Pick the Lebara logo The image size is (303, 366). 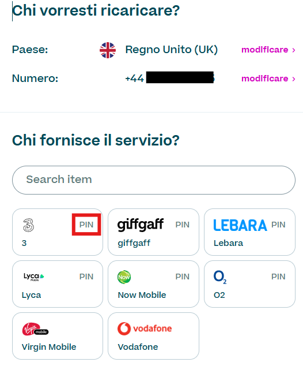(x=240, y=225)
